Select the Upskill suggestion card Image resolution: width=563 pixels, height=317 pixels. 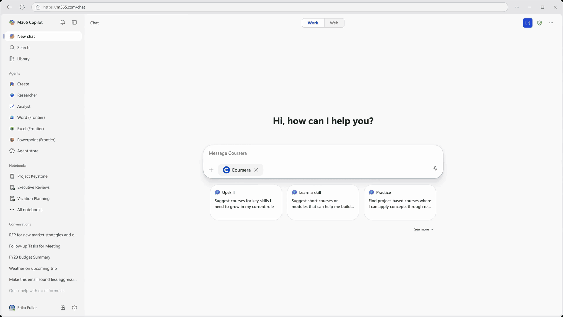tap(246, 202)
